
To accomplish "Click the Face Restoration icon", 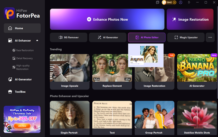I will pos(14,50).
